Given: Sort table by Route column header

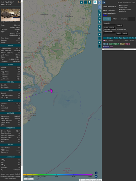Looking at the screenshot, I should (116, 38).
